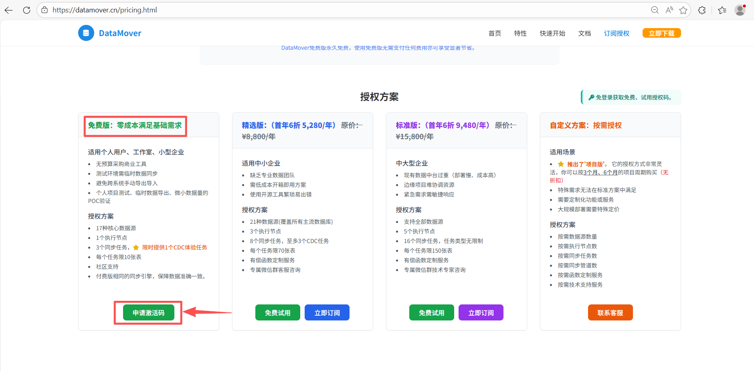Click the green 申请激活码 button
This screenshot has width=754, height=371.
tap(148, 313)
